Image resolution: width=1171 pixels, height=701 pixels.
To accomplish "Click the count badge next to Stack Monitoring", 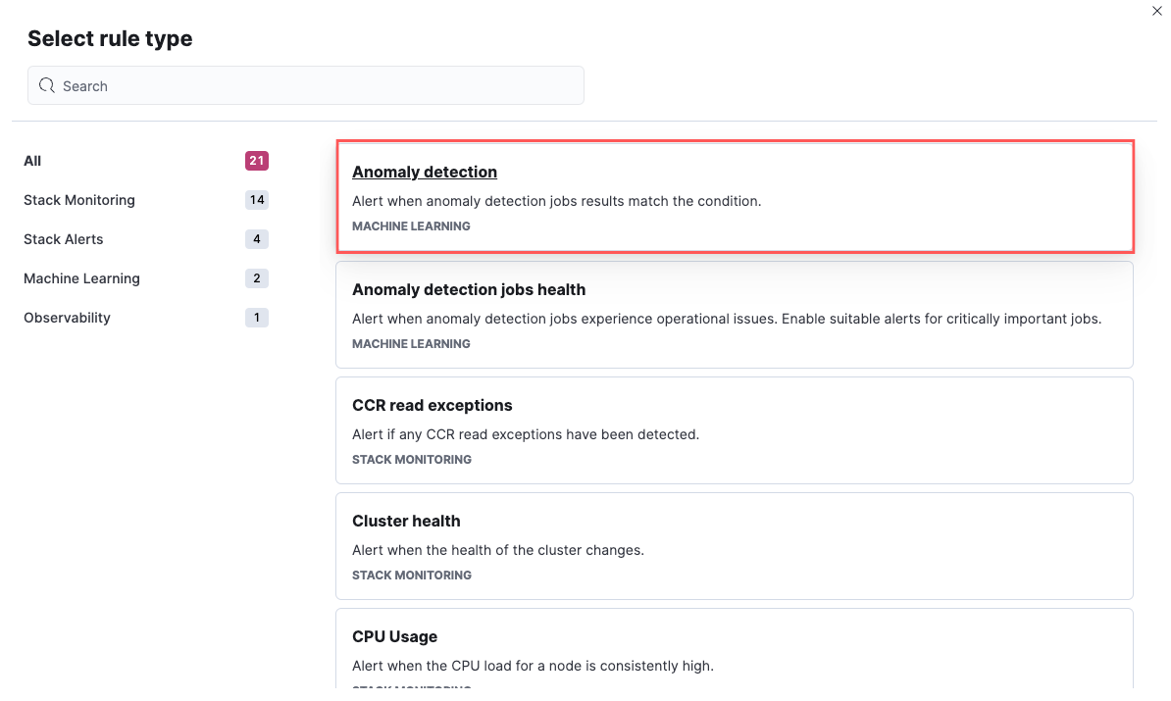I will tap(256, 200).
